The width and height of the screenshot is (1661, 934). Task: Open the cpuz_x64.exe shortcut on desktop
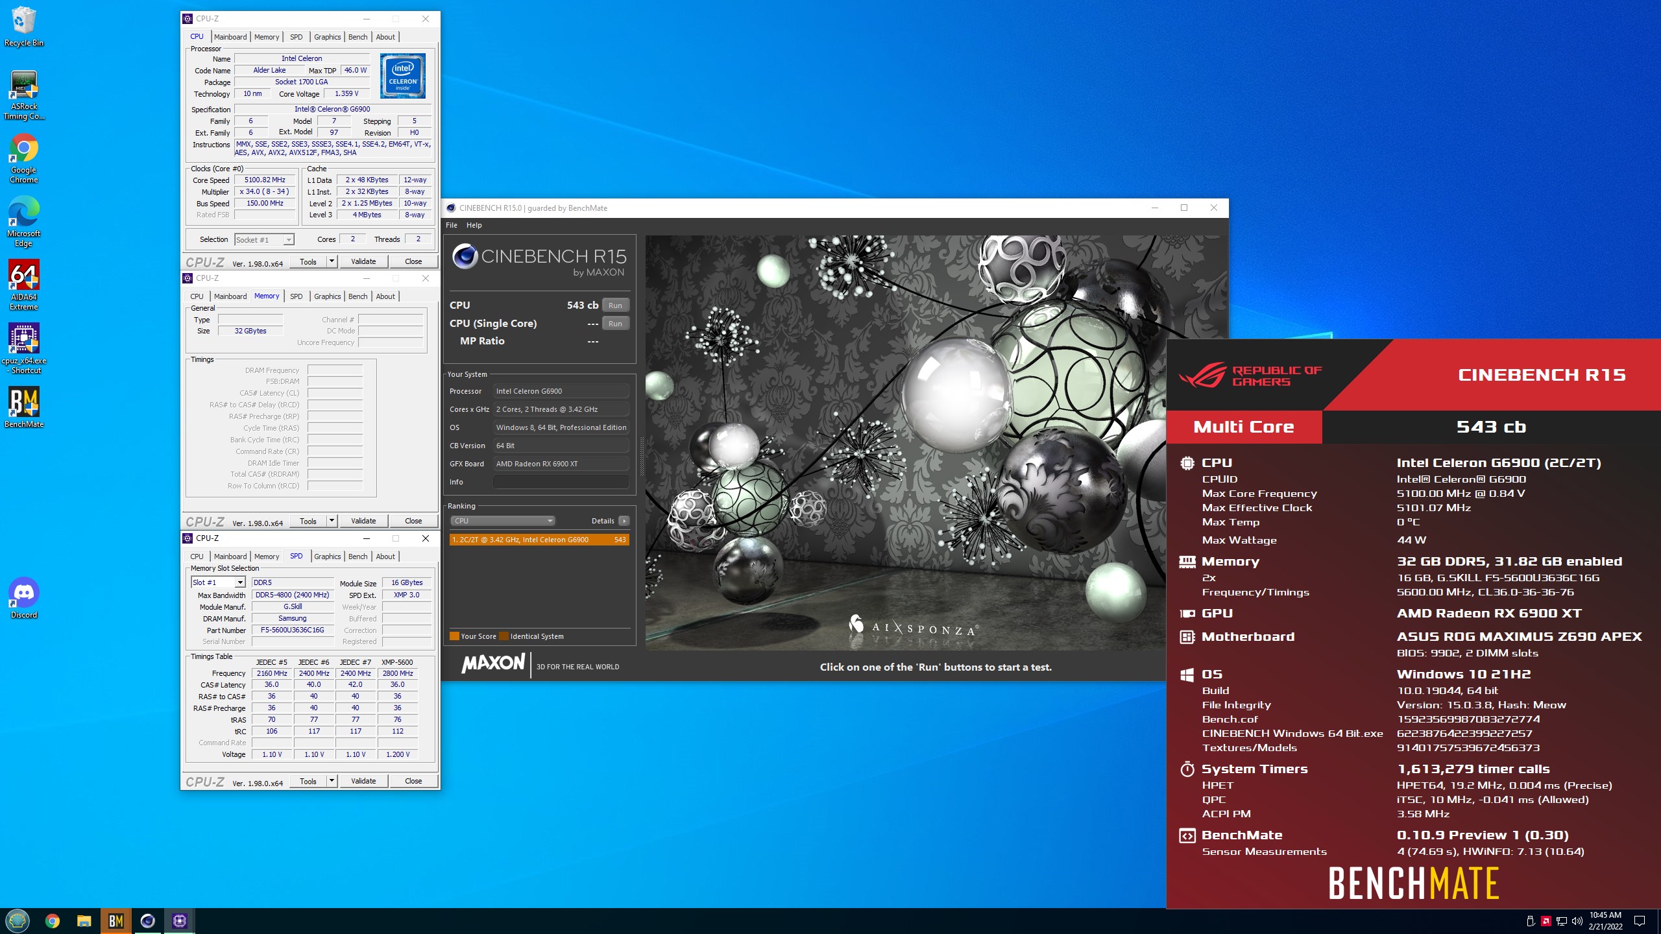[x=23, y=350]
